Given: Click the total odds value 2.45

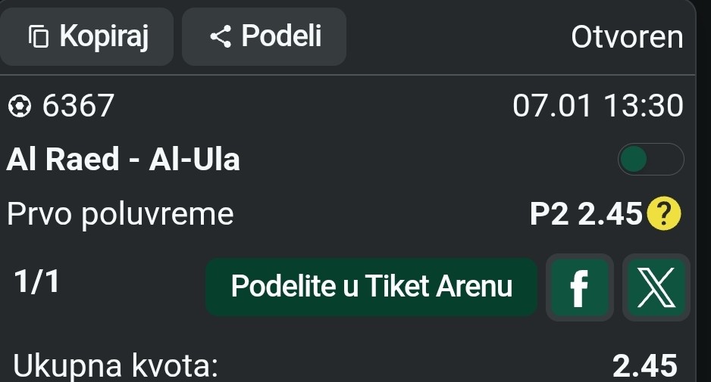Looking at the screenshot, I should click(644, 367).
